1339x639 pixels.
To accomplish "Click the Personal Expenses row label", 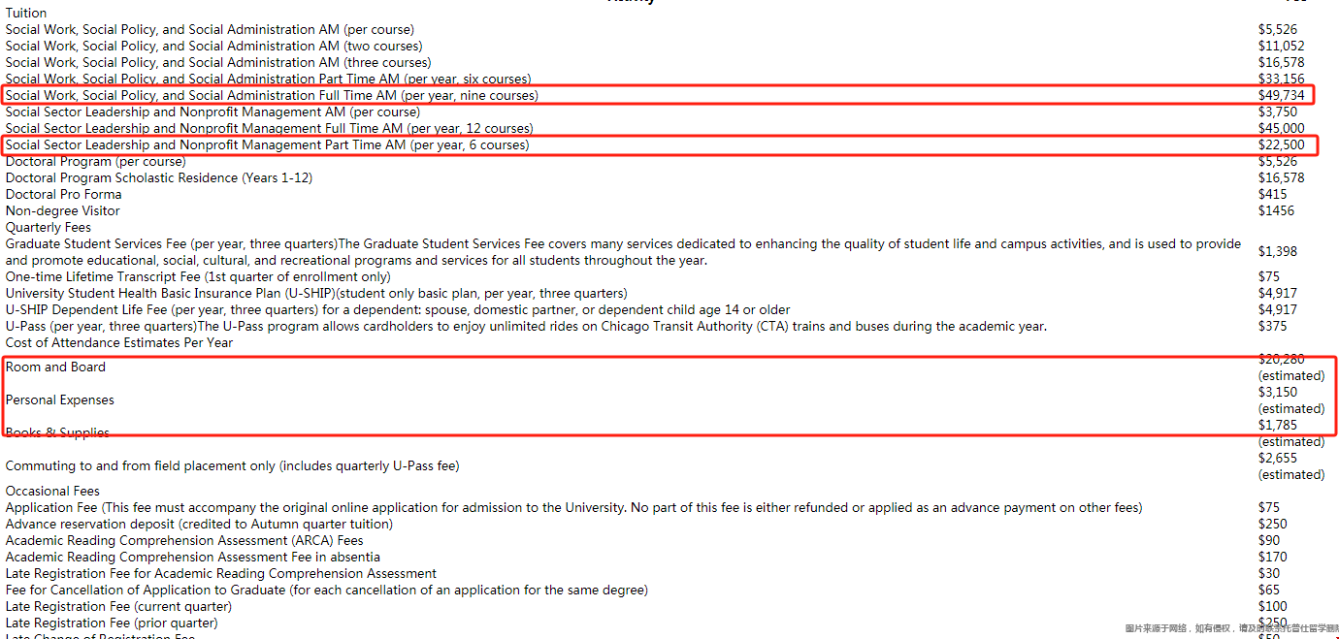I will (60, 399).
